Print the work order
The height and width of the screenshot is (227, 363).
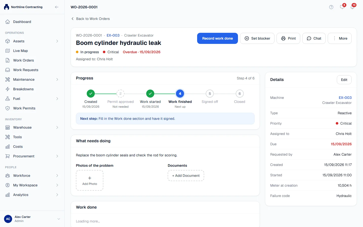click(x=288, y=38)
